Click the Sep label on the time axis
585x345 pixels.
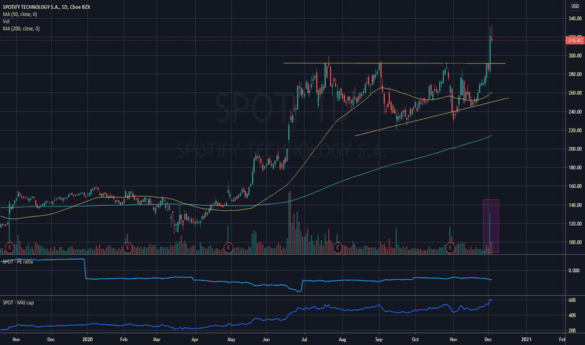click(x=378, y=339)
